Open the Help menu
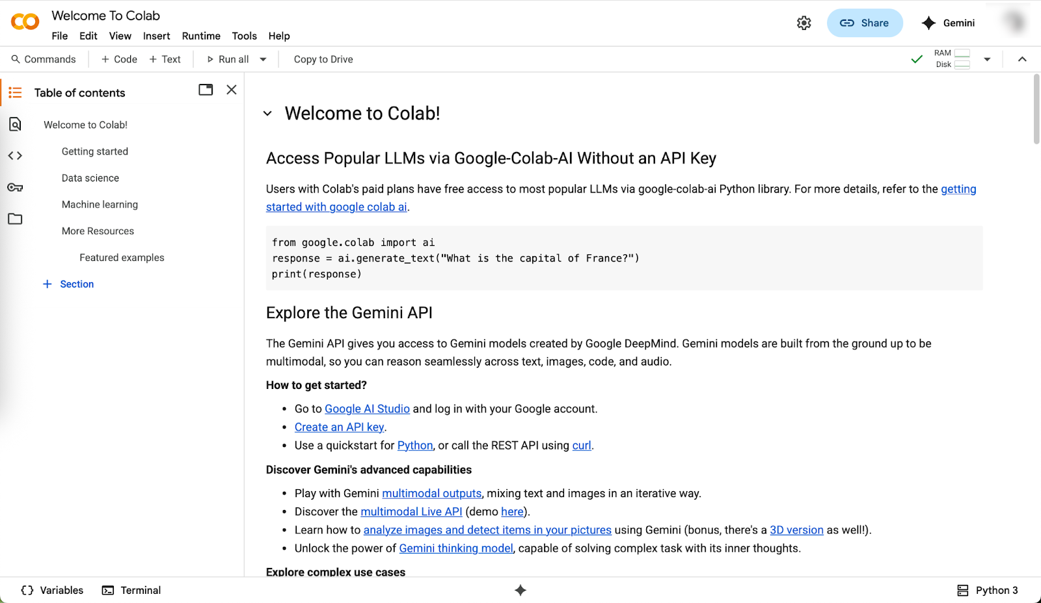 click(279, 36)
